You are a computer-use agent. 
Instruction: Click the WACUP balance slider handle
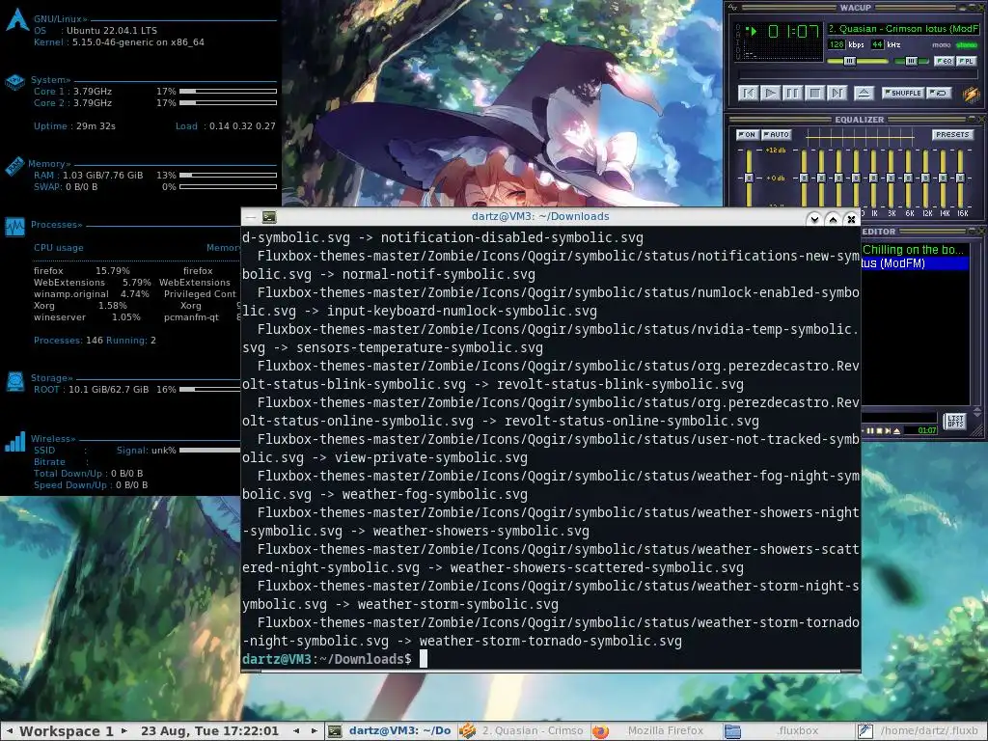click(911, 61)
